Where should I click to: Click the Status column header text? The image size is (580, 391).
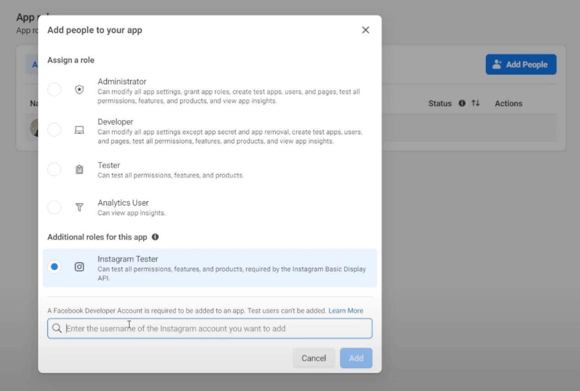coord(440,104)
